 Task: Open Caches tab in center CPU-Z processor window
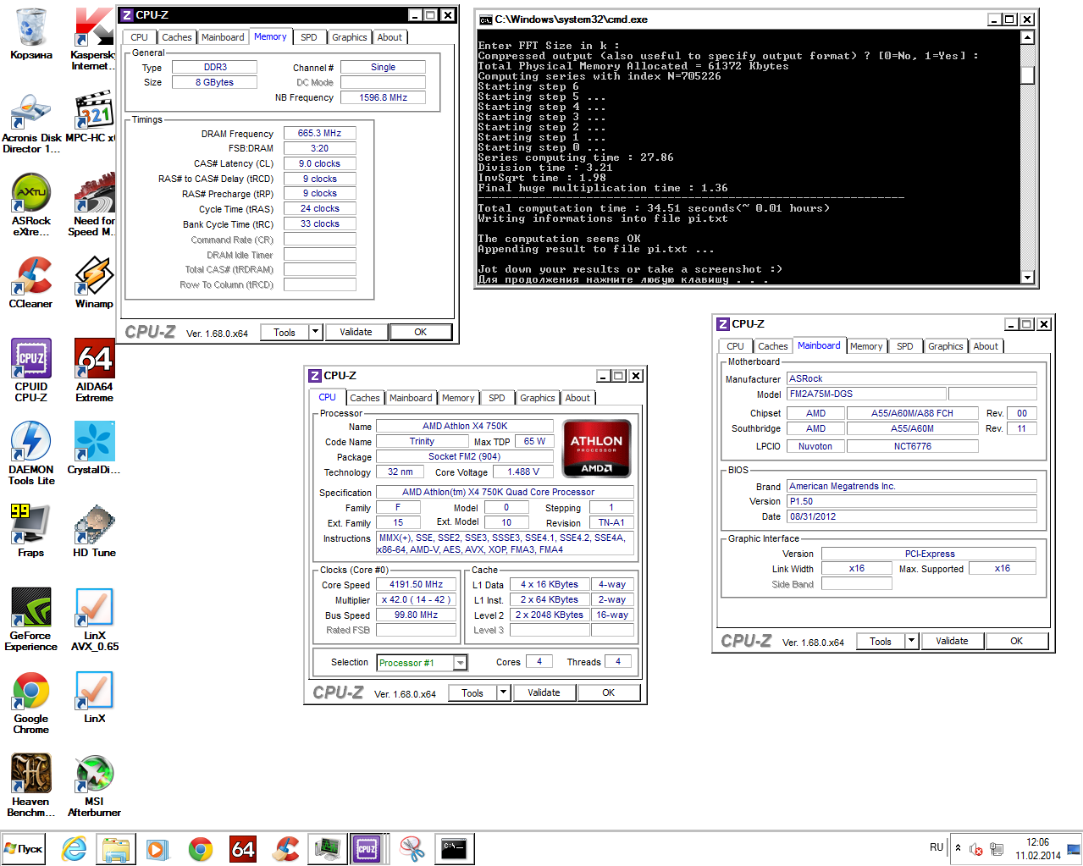click(x=365, y=398)
